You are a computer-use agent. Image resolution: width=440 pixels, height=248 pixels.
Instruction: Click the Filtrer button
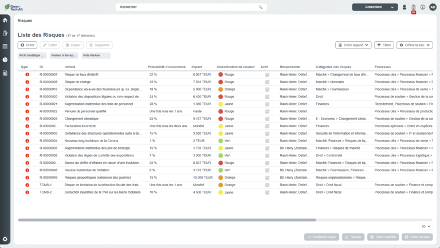[x=384, y=45]
